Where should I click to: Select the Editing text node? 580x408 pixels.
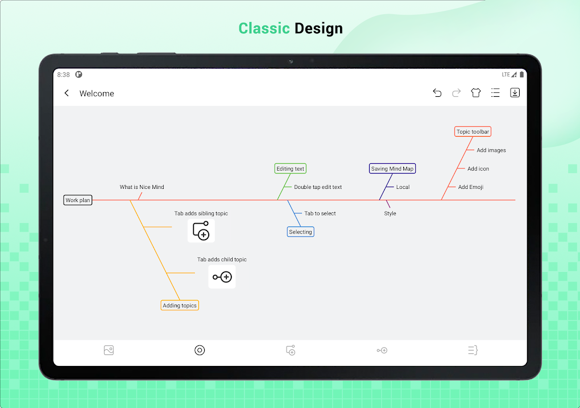(x=290, y=168)
